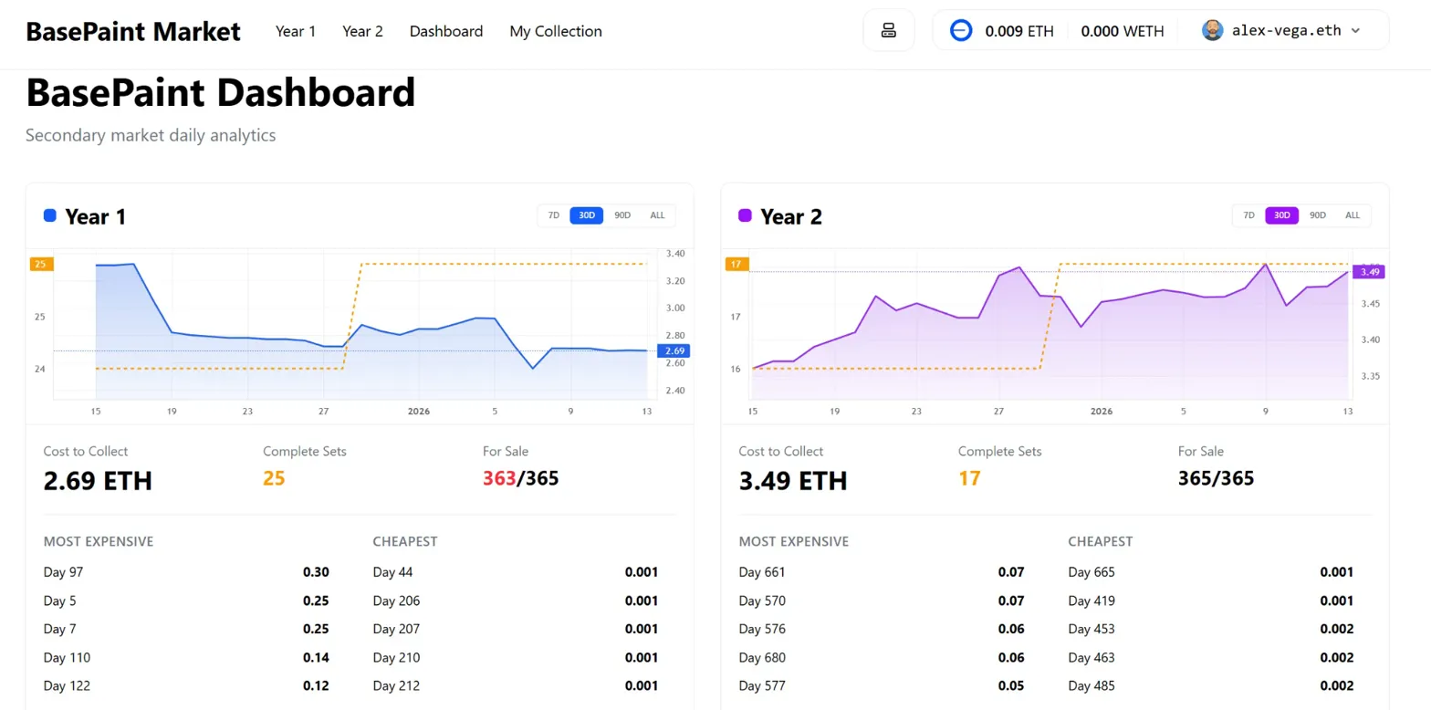
Task: Open Day 485 cheapest row
Action: [x=1211, y=685]
